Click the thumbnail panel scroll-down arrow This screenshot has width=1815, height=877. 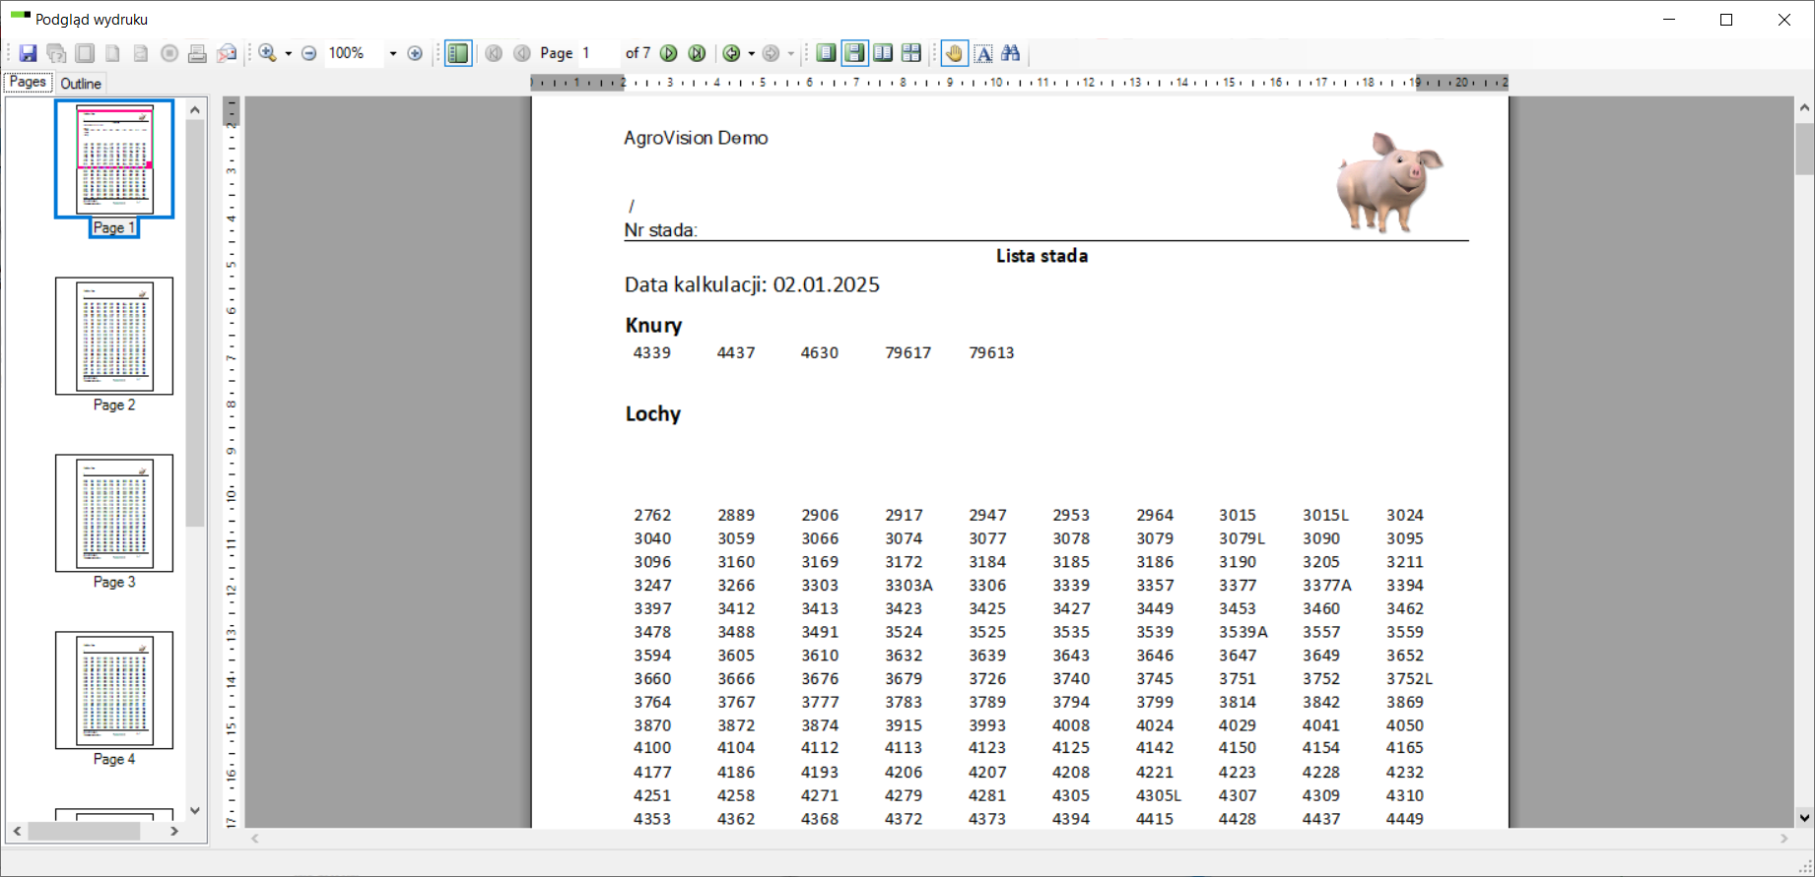click(x=195, y=811)
